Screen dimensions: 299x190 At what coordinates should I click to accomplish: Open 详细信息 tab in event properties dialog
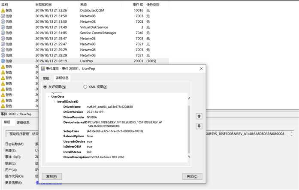coord(62,78)
